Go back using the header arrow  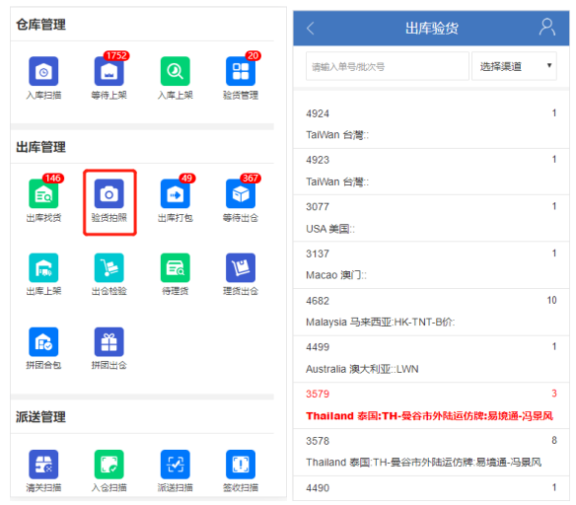click(311, 28)
